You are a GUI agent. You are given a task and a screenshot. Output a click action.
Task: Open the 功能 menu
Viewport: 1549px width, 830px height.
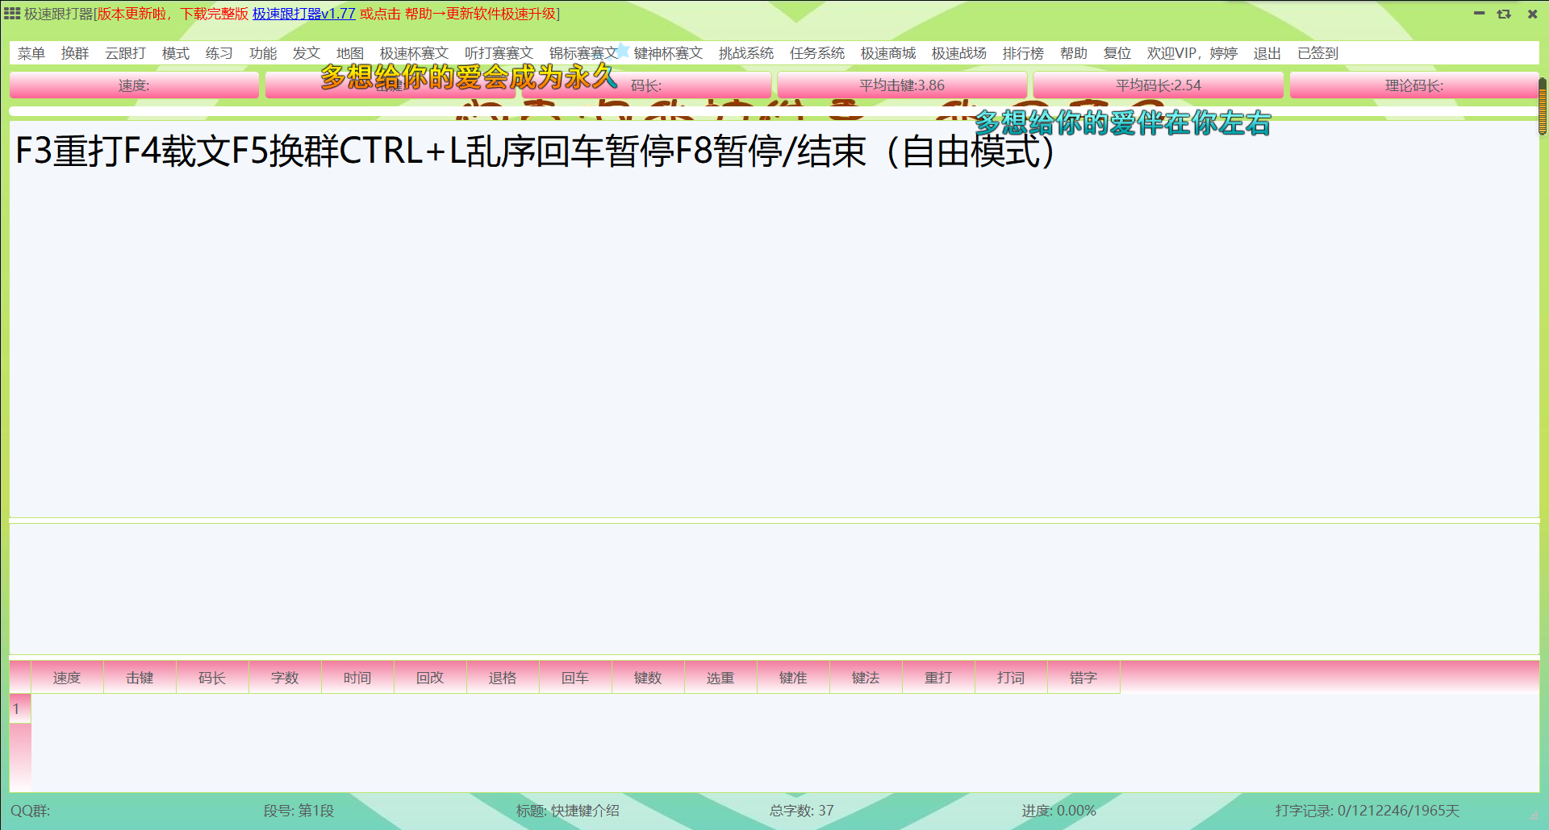tap(263, 53)
